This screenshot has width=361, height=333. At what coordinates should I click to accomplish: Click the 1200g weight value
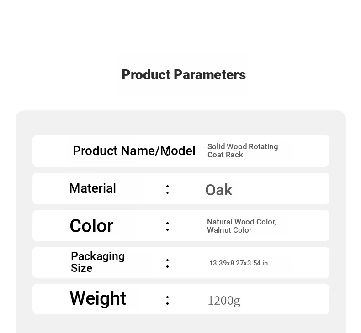tap(224, 301)
